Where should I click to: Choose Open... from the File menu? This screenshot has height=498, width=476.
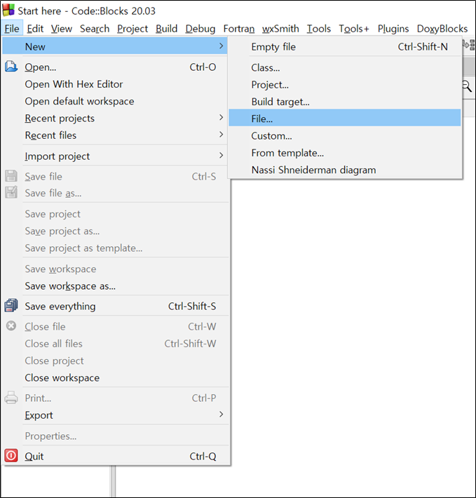(x=114, y=67)
